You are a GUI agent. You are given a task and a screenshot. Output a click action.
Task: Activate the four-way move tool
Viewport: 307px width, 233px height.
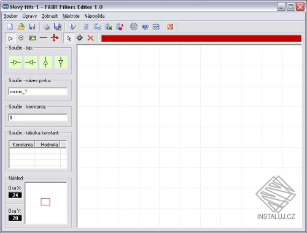pos(80,38)
